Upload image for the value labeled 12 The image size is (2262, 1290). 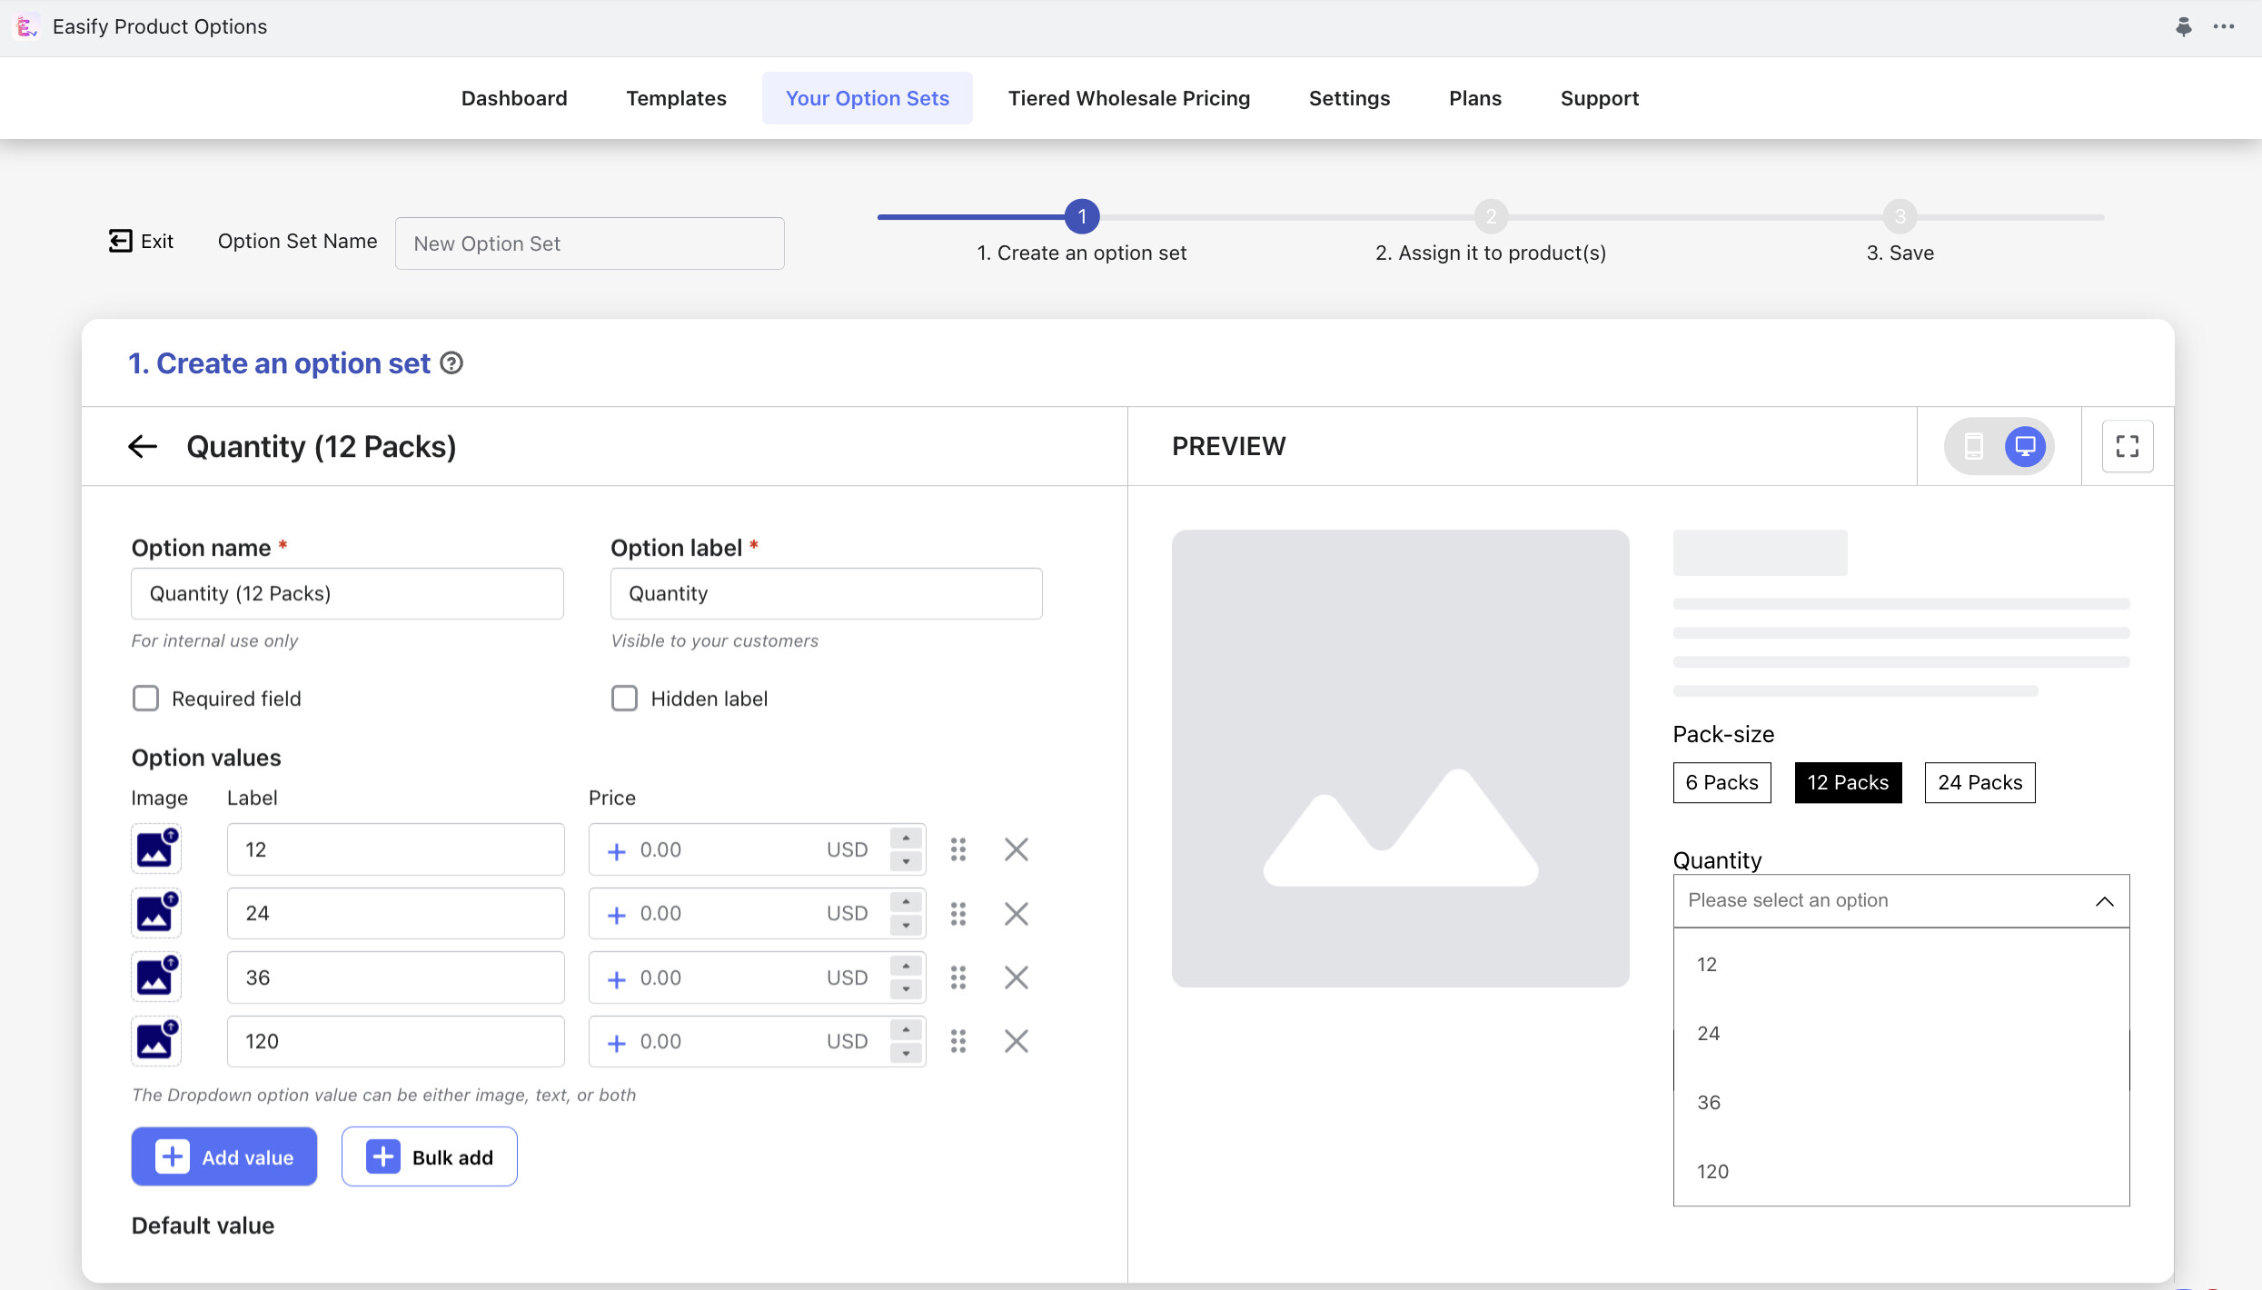[156, 849]
